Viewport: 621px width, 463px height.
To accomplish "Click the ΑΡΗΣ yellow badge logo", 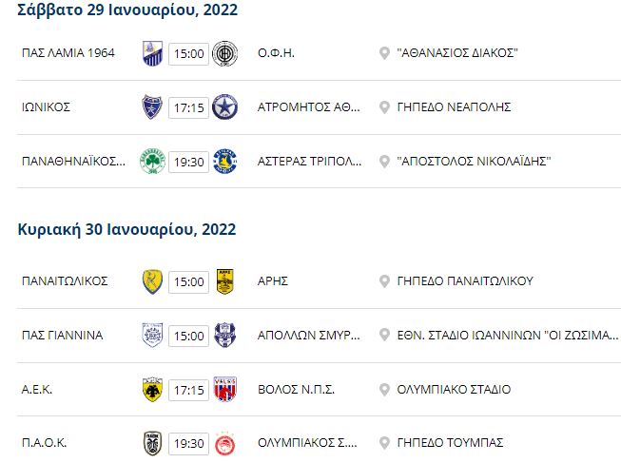I will pyautogui.click(x=225, y=281).
